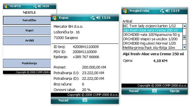Click the 13:16 clock in Kupac window
This screenshot has width=193, height=108.
coord(106,18)
